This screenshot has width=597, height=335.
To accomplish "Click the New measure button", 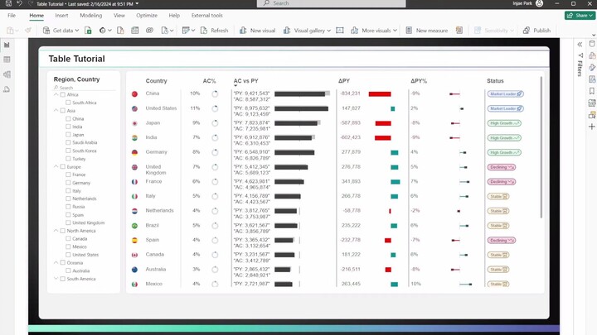I will coord(427,31).
